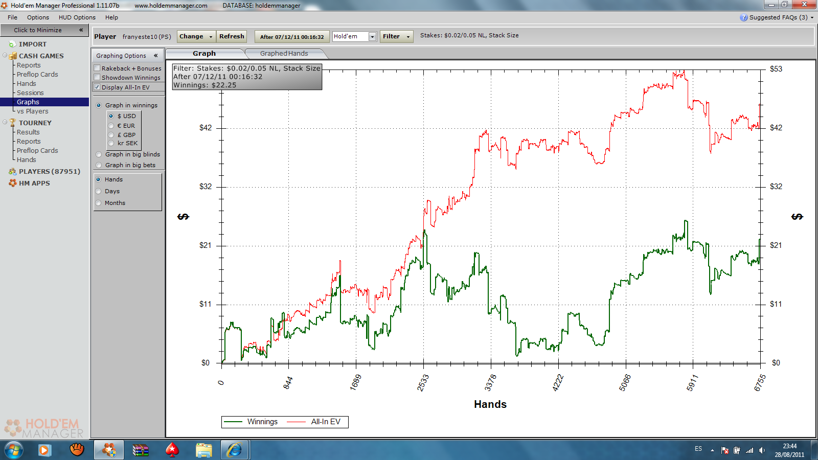Open the Help menu
Screen dimensions: 818x460
111,17
